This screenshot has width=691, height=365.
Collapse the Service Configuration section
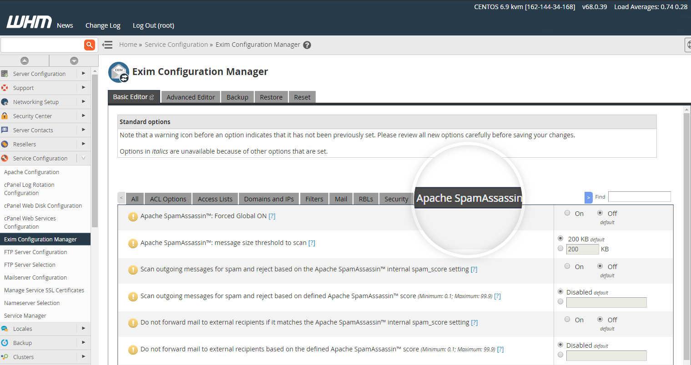[x=83, y=158]
